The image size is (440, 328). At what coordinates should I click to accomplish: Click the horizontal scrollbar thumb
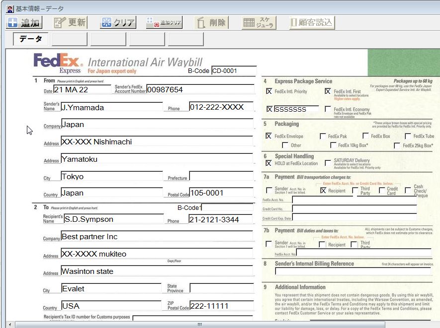point(200,325)
